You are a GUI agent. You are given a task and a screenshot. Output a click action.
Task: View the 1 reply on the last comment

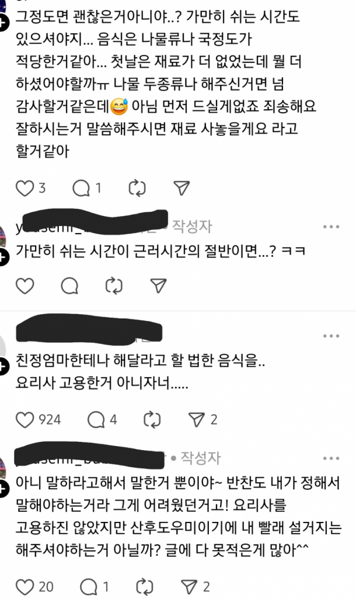coord(88,587)
